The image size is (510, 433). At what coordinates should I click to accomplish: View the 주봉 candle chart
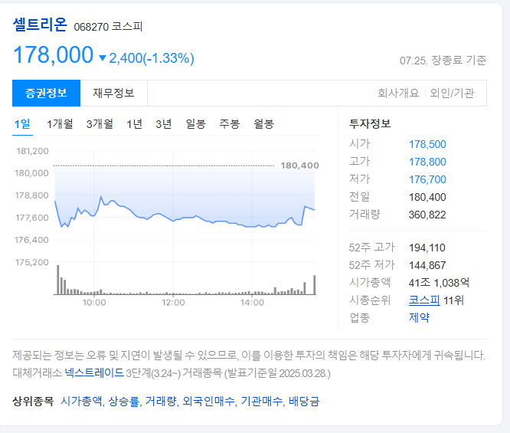(x=229, y=124)
